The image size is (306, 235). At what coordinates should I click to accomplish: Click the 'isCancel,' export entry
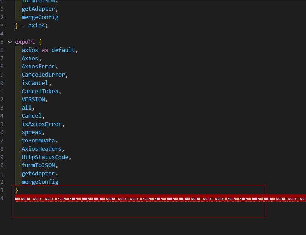(36, 83)
